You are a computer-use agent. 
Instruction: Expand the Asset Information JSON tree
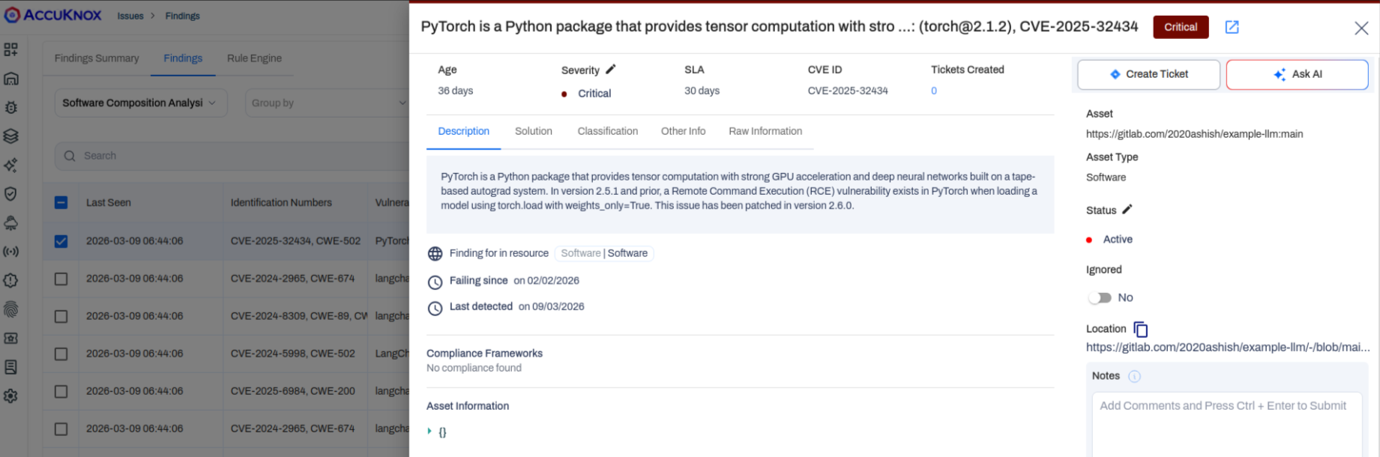coord(430,432)
